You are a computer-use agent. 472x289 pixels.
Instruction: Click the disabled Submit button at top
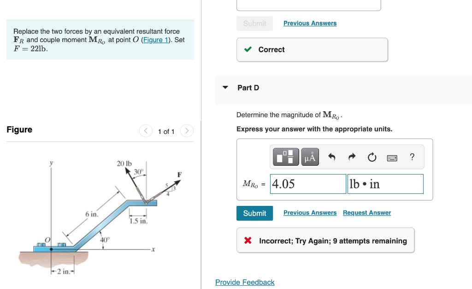254,23
